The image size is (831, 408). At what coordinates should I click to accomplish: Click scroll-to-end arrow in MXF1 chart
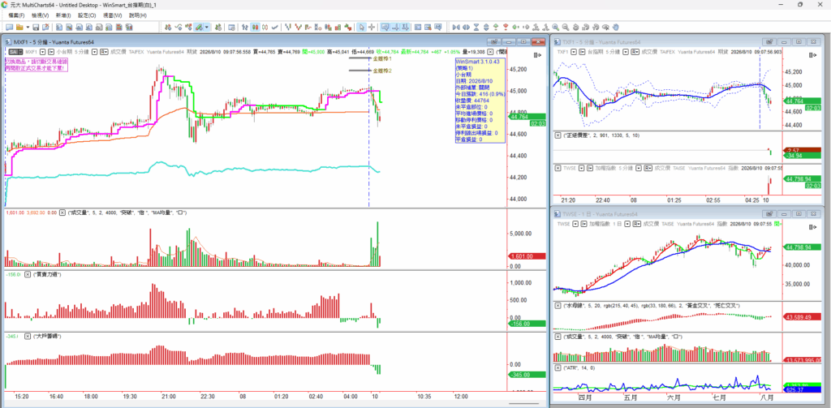point(537,54)
